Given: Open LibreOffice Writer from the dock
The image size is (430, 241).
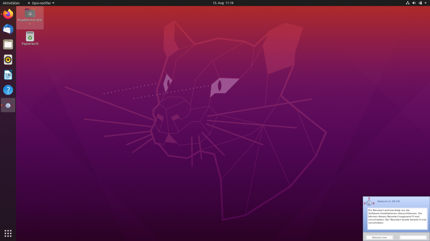Looking at the screenshot, I should 8,75.
